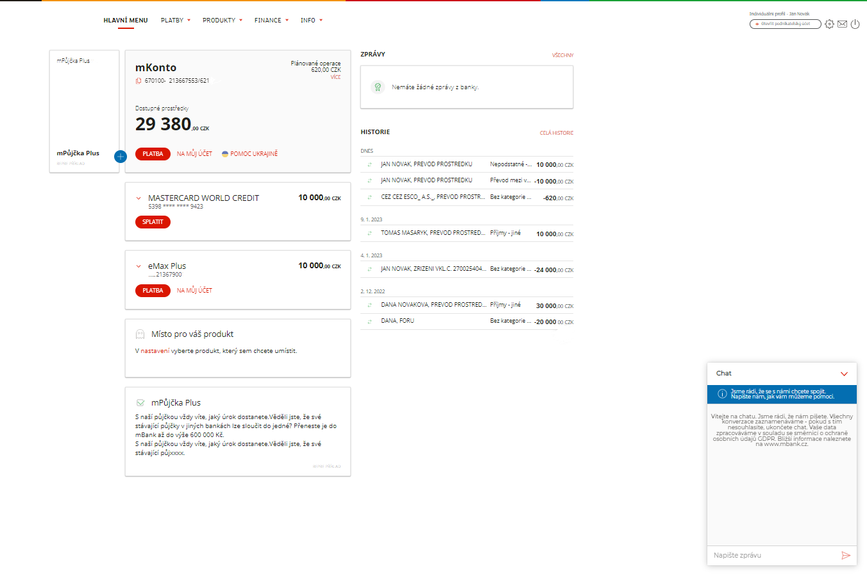The height and width of the screenshot is (575, 867).
Task: Click the POMOC UKRAJINĚ link
Action: [x=249, y=154]
